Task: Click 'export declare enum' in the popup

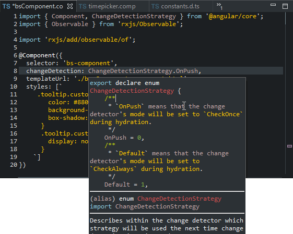Action: click(x=125, y=83)
